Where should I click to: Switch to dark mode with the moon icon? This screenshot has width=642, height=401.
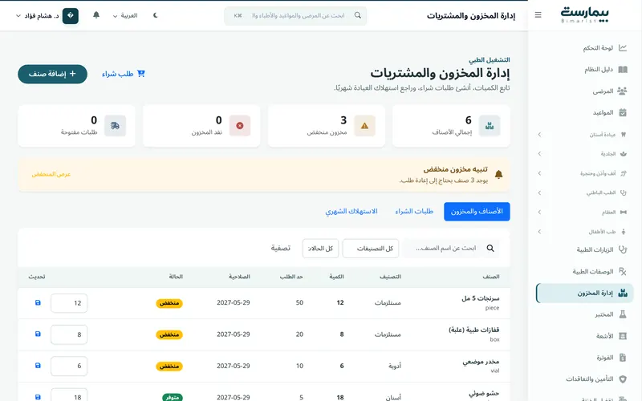(155, 15)
